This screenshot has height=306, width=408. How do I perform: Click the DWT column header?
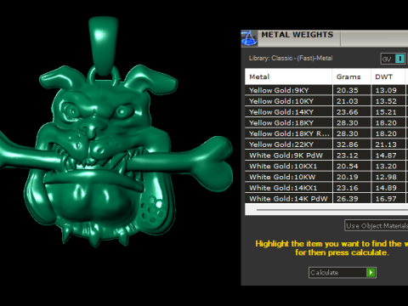click(x=388, y=76)
